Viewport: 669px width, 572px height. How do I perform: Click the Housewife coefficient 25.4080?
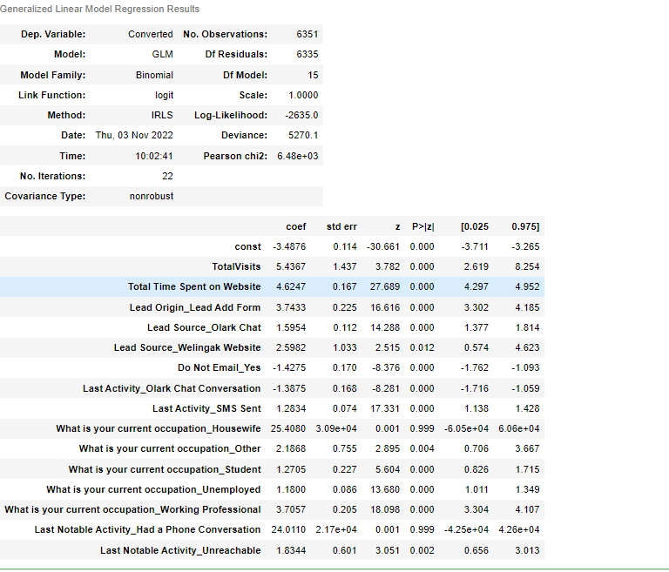coord(288,428)
